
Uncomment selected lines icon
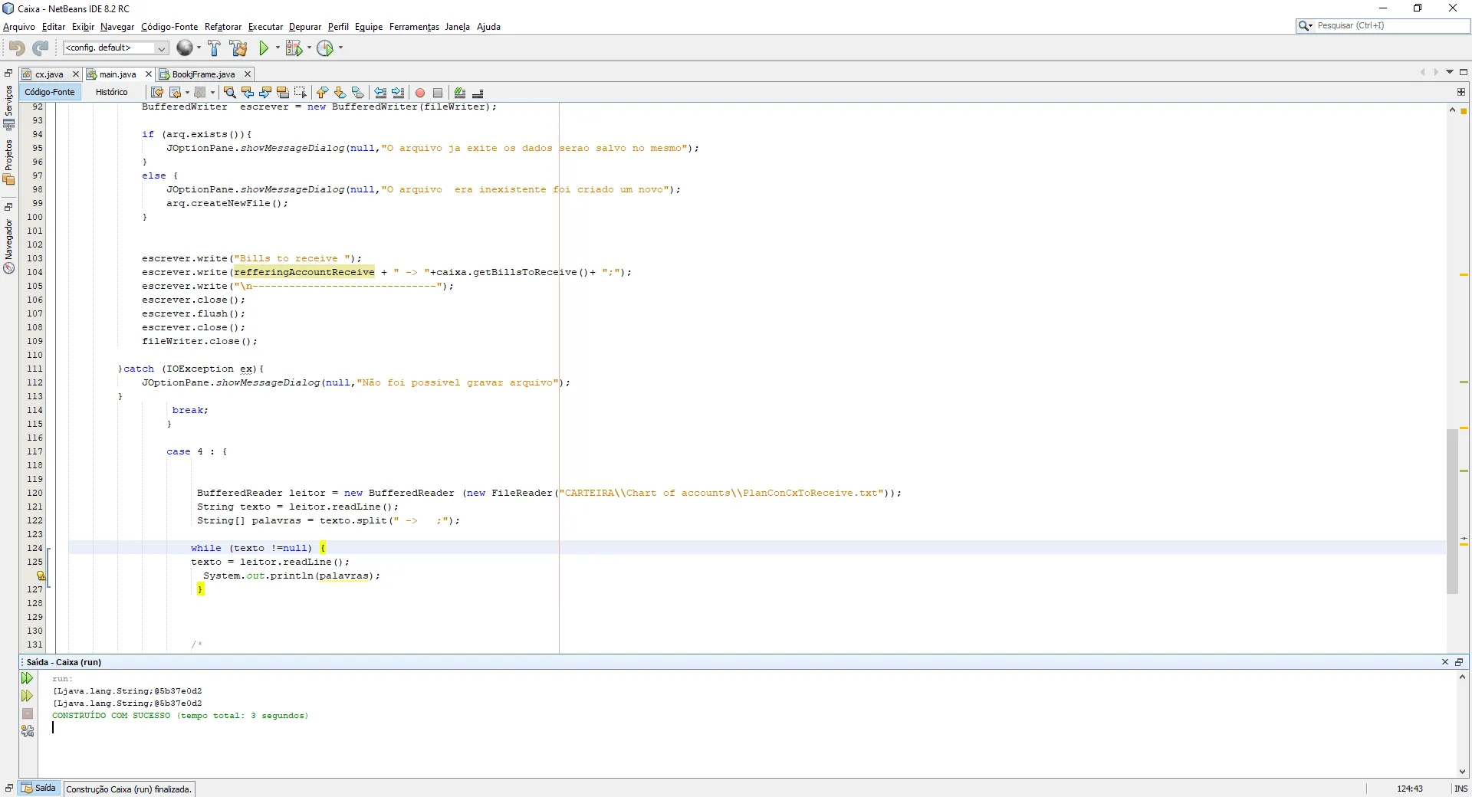click(x=478, y=93)
